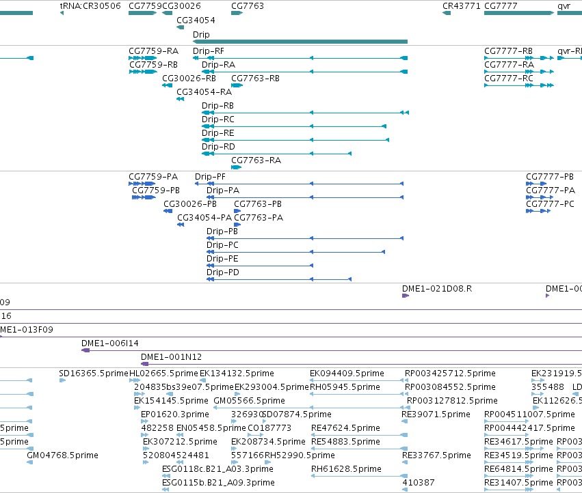
Task: Click EST EK154145.5prime
Action: (x=171, y=401)
